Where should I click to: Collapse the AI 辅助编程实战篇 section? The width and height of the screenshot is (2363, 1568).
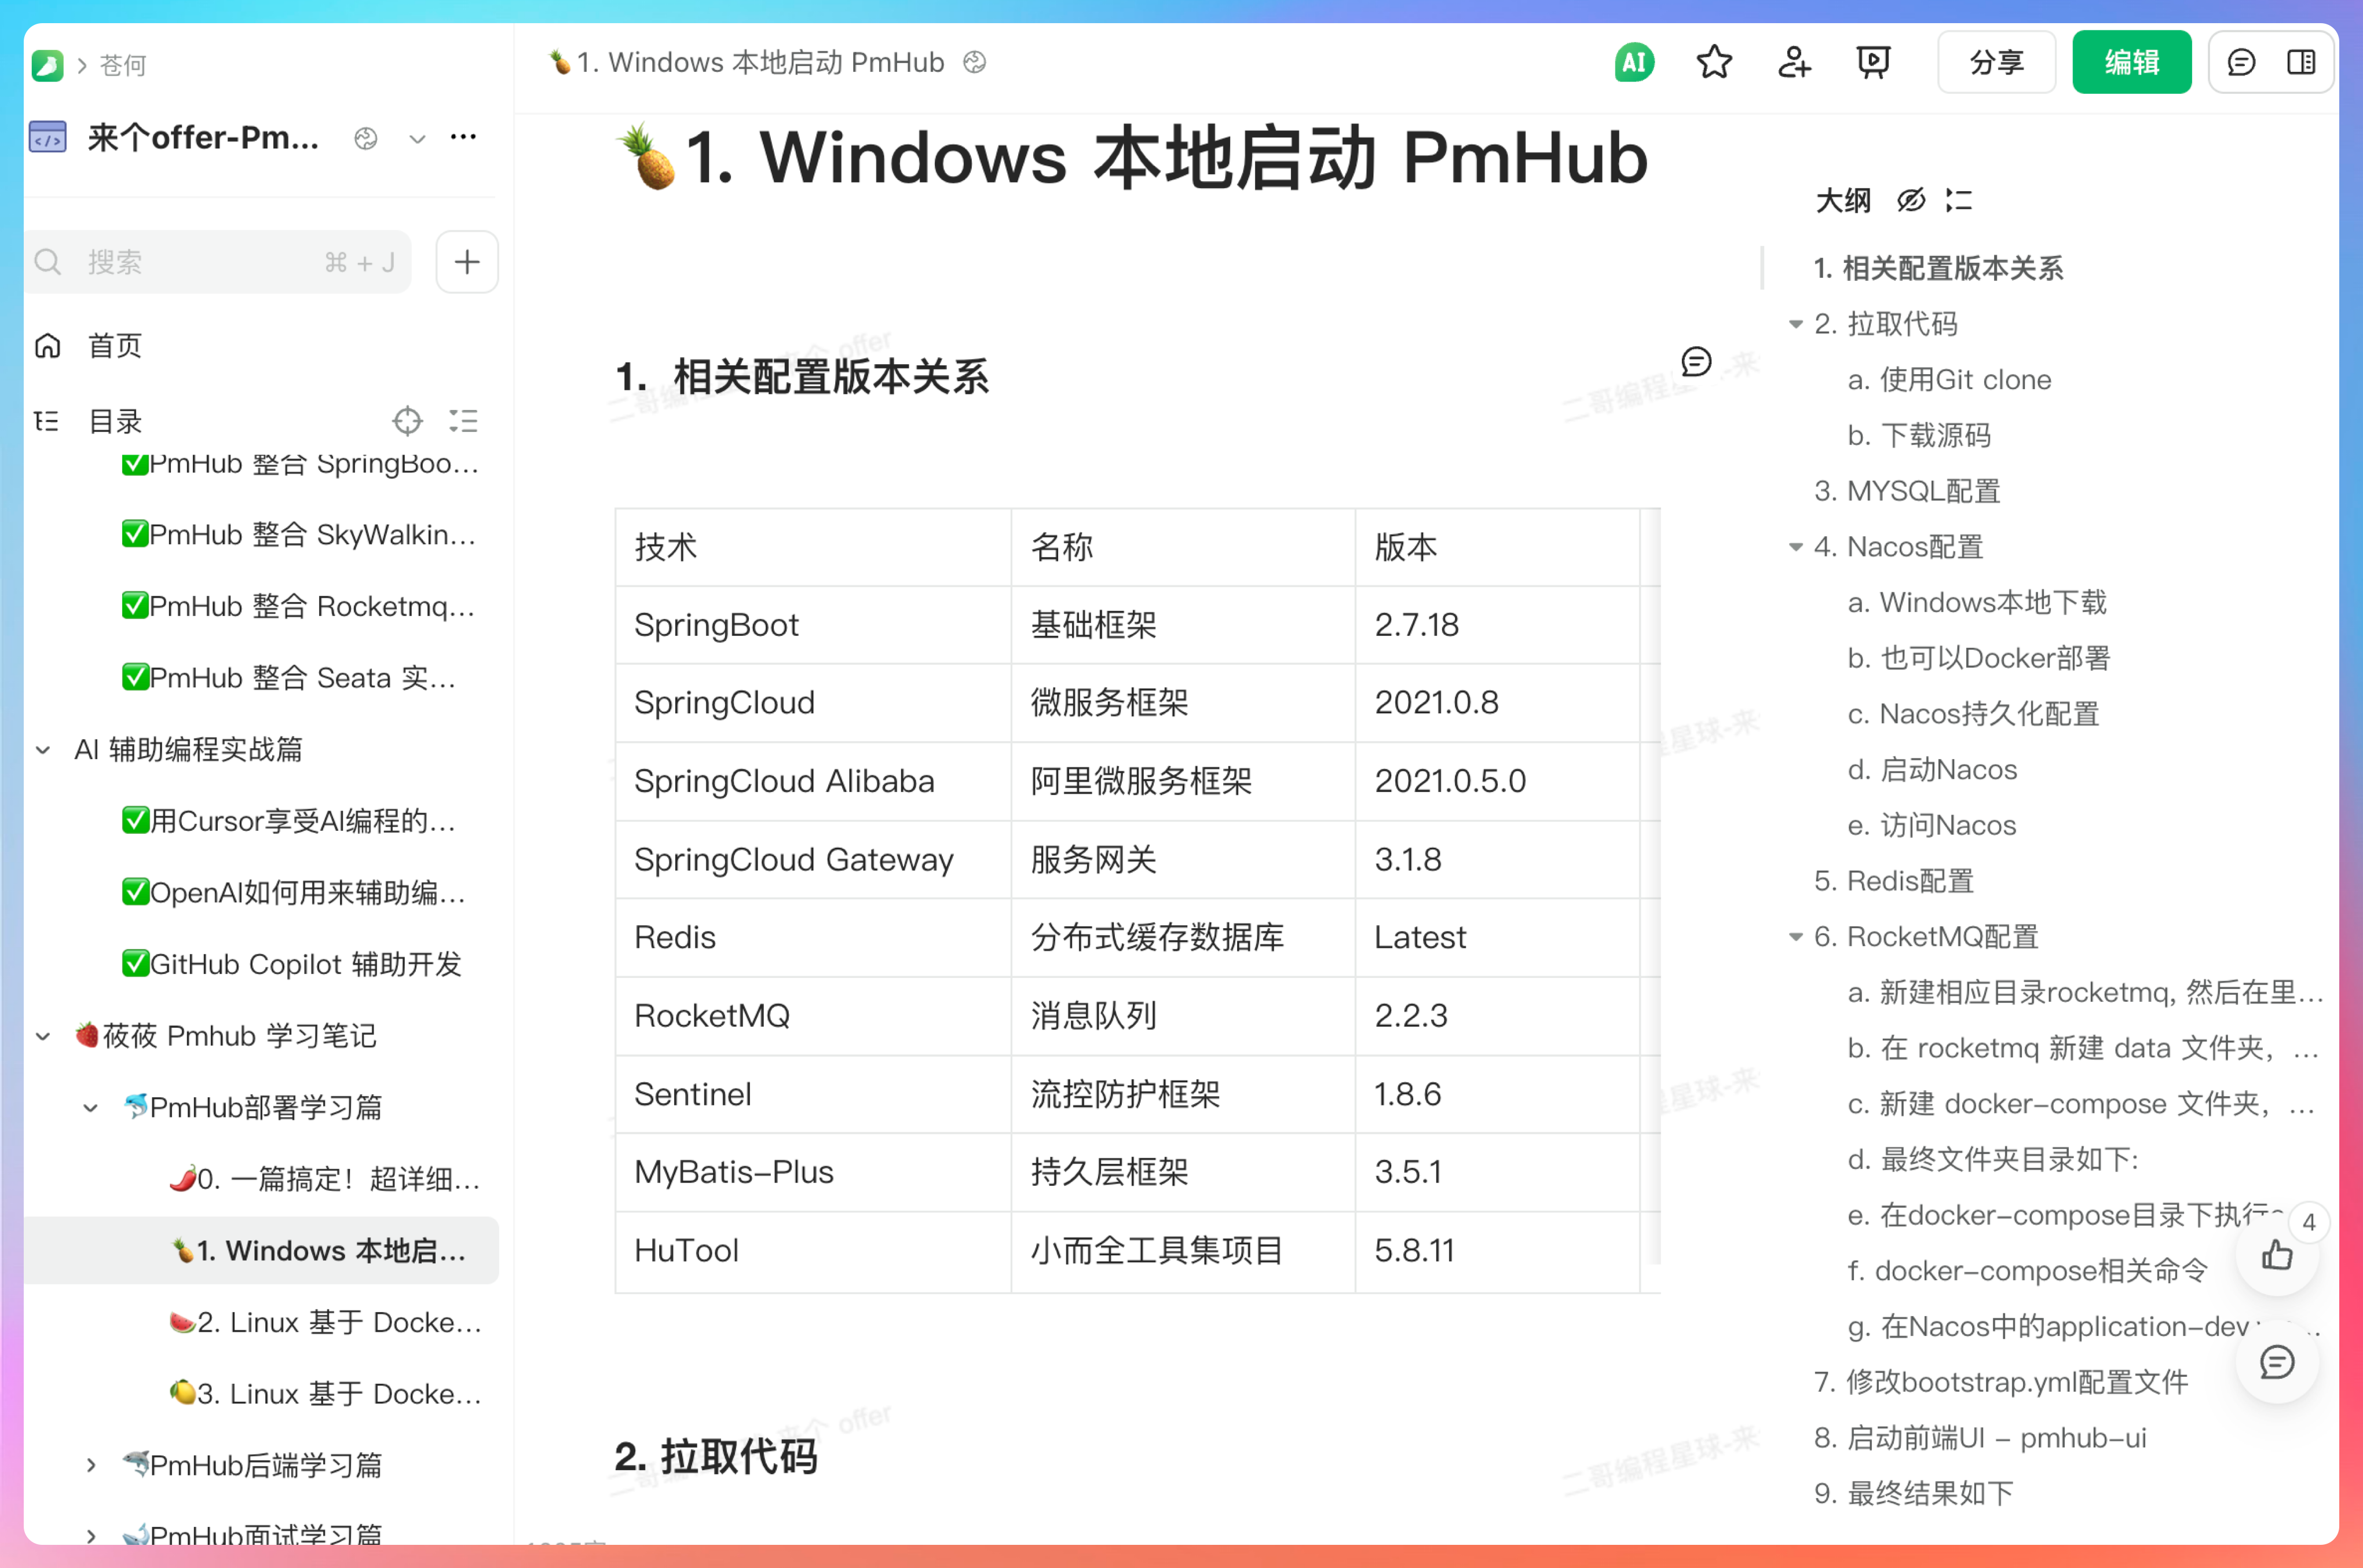[43, 750]
